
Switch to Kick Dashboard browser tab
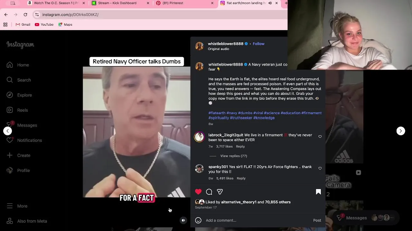pyautogui.click(x=117, y=3)
